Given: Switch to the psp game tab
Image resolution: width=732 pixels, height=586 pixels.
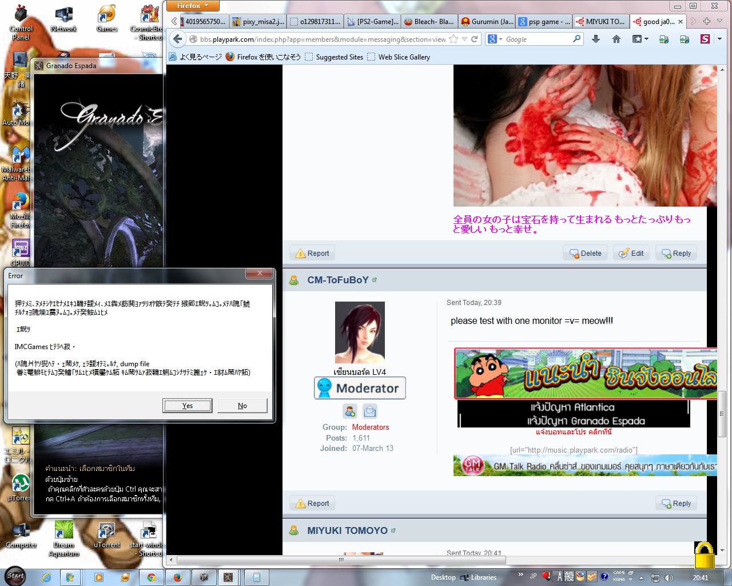Looking at the screenshot, I should coord(544,22).
